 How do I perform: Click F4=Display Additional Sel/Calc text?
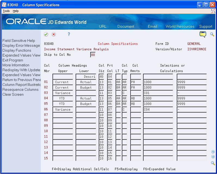point(80,169)
